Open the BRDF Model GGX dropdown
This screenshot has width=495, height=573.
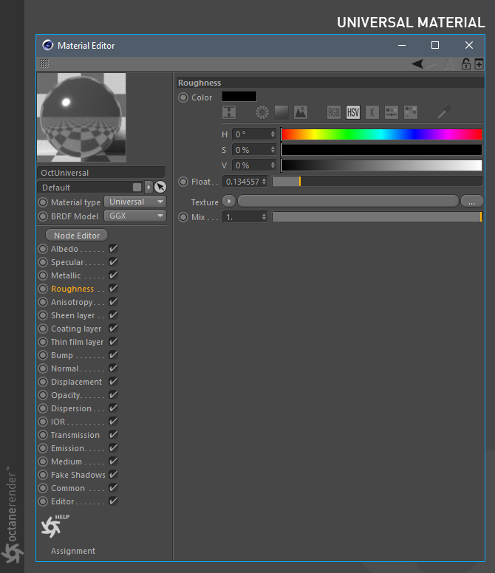pyautogui.click(x=135, y=216)
